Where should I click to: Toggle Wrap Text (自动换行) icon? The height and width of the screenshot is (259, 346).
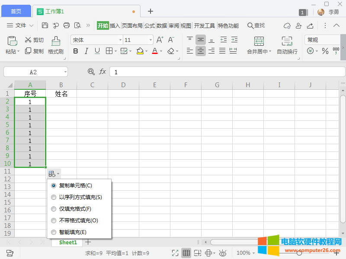pyautogui.click(x=287, y=41)
